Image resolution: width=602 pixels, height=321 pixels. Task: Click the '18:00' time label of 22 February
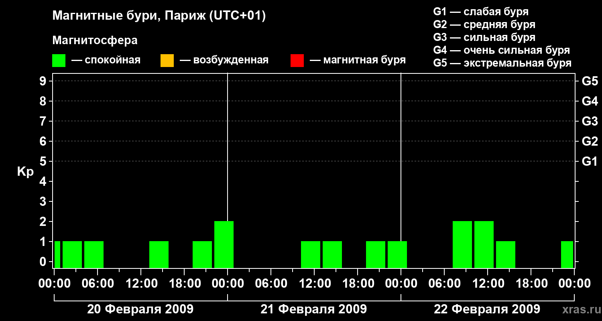click(531, 284)
